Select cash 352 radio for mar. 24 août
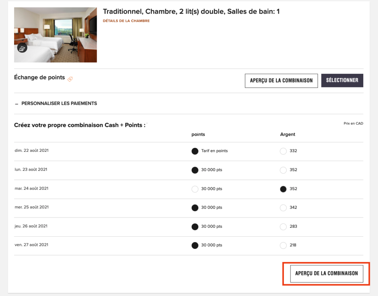Image resolution: width=378 pixels, height=296 pixels. coord(283,189)
